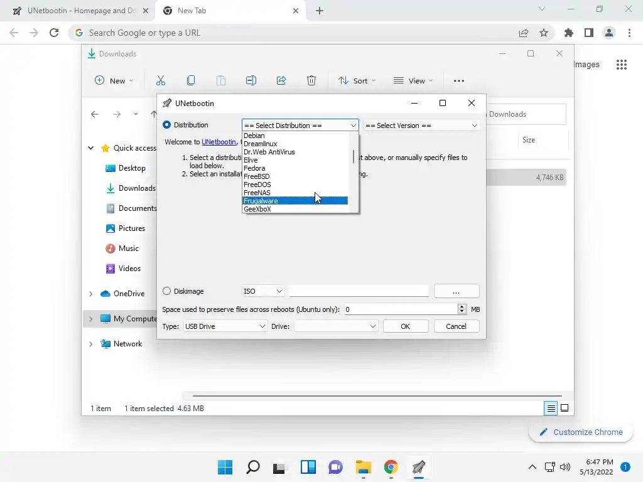This screenshot has width=643, height=482.
Task: Switch to the UNetbootin Homepage tab
Action: [x=80, y=11]
